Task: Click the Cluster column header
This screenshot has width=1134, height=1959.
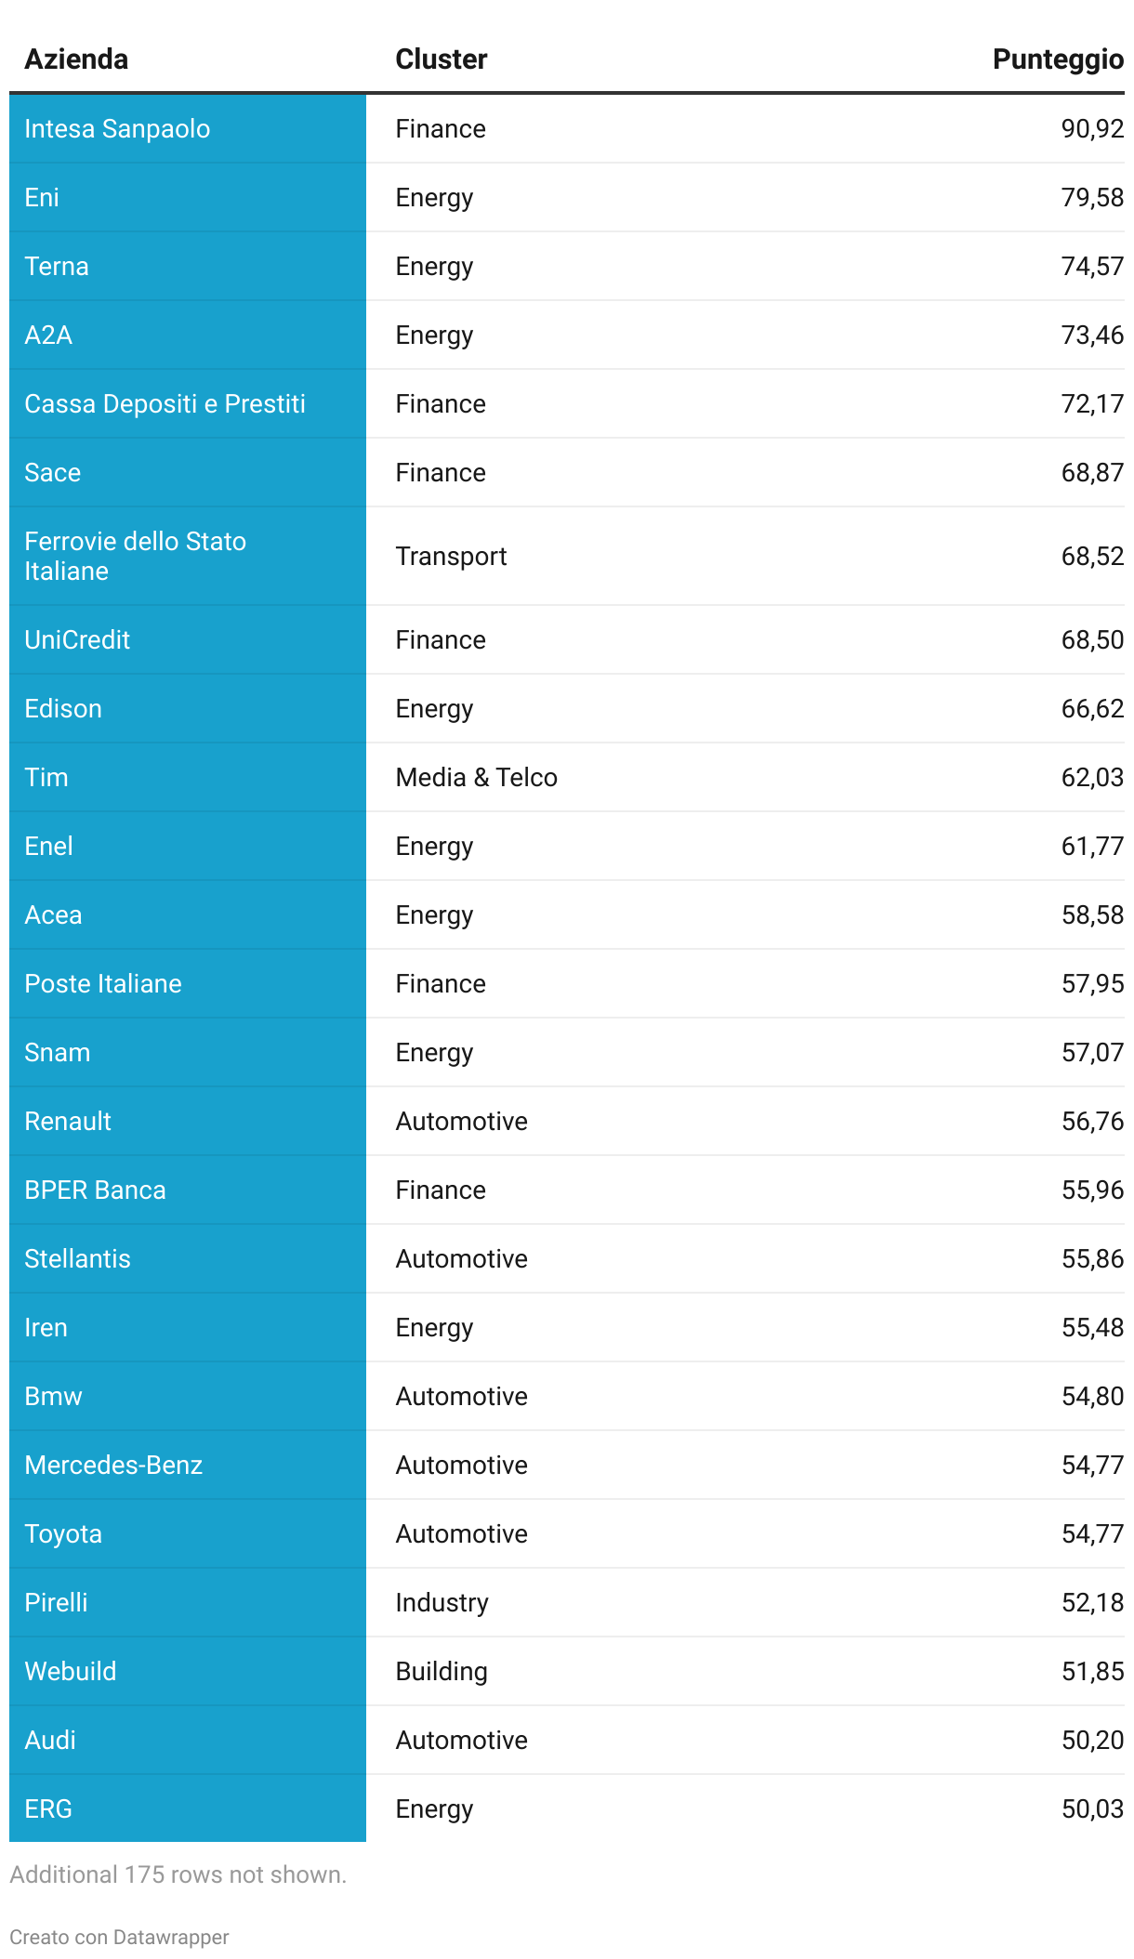Action: pyautogui.click(x=441, y=59)
